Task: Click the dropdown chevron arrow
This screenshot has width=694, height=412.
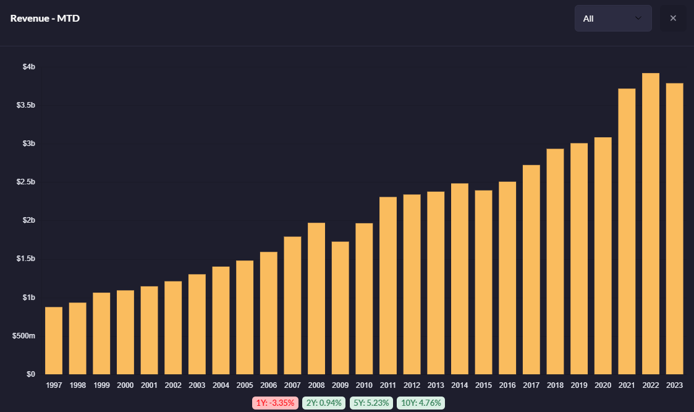Action: (x=638, y=19)
